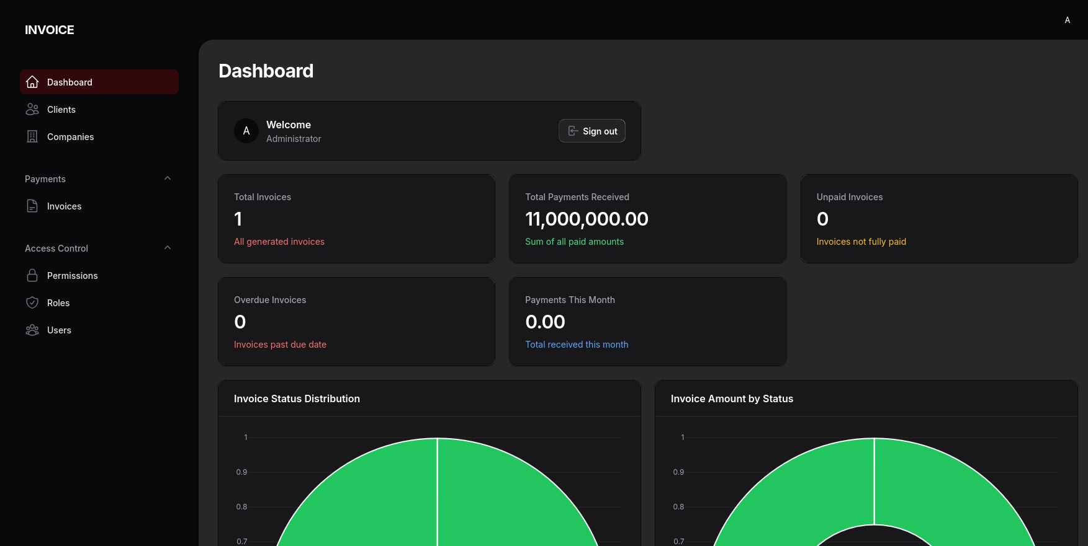The image size is (1088, 546).
Task: Open the Clients menu item
Action: [61, 110]
